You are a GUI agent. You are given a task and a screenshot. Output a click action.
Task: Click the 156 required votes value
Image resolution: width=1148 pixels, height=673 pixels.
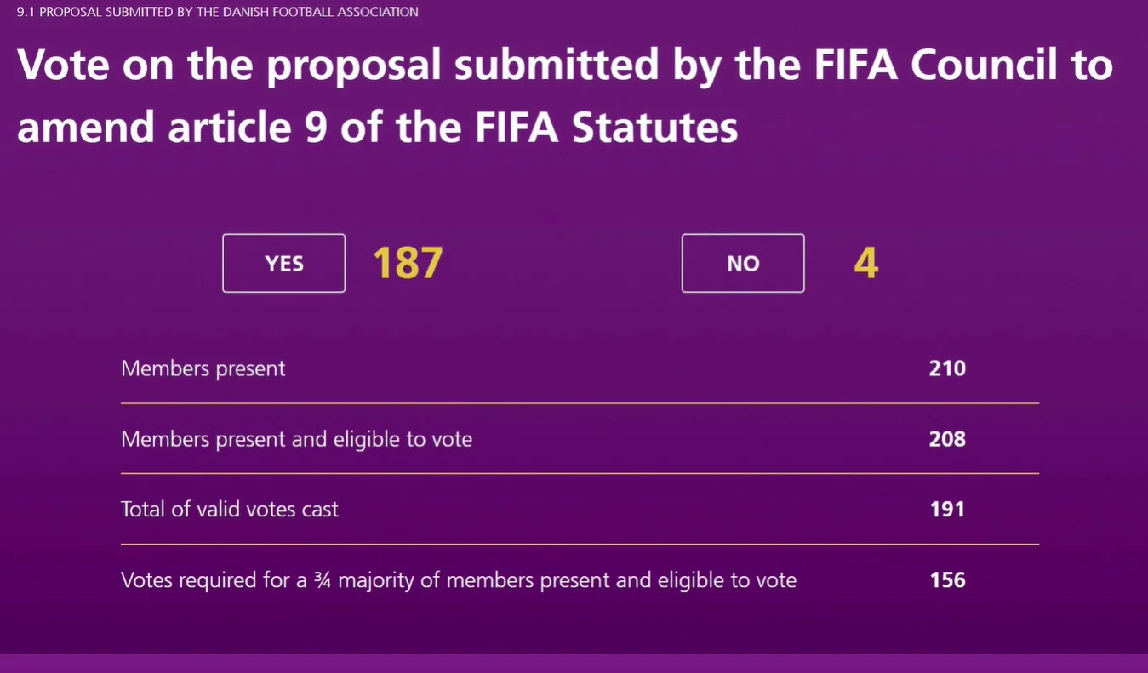pos(947,580)
